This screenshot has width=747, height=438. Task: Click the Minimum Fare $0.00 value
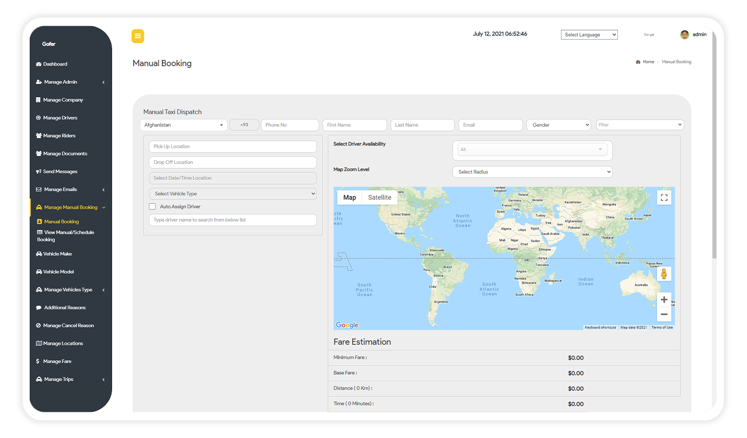coord(576,358)
